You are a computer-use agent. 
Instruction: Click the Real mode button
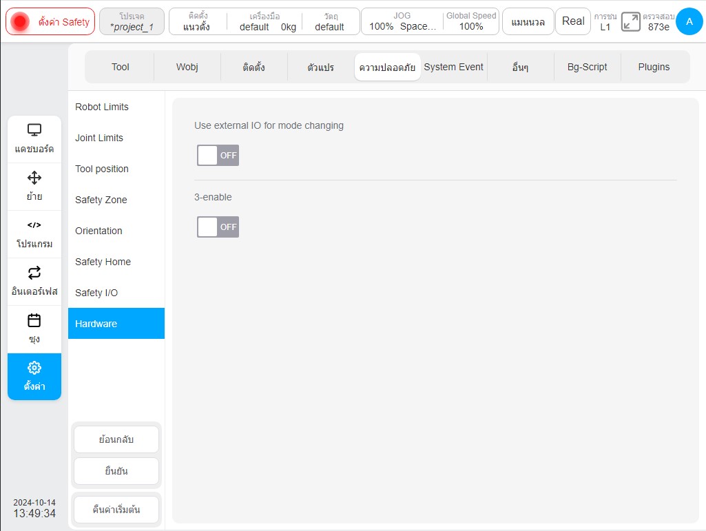[x=573, y=21]
